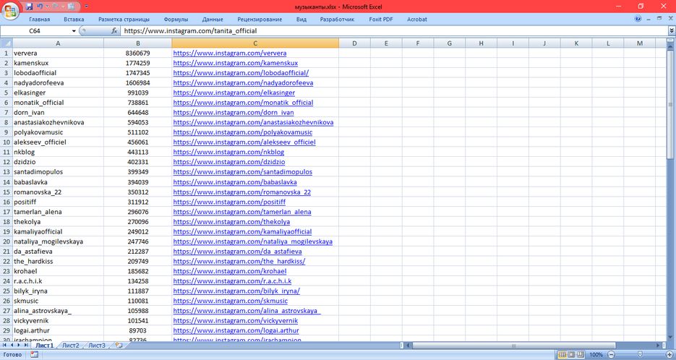This screenshot has height=360, width=676.
Task: Open the kamenskux Instagram link
Action: [x=236, y=63]
